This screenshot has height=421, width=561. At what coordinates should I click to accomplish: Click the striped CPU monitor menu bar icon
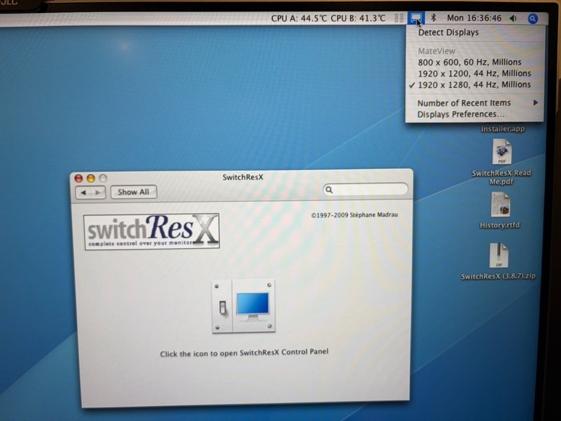pyautogui.click(x=399, y=18)
